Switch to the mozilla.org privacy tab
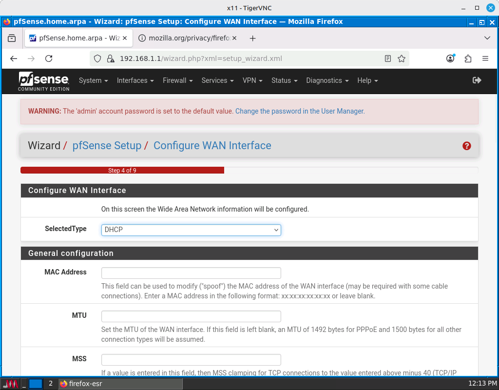This screenshot has width=499, height=390. 188,38
